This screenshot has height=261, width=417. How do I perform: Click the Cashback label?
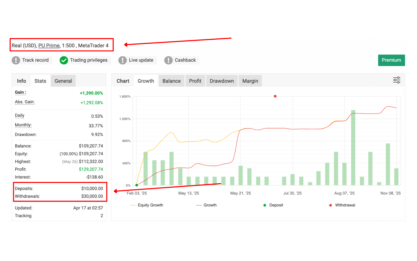[x=185, y=60]
